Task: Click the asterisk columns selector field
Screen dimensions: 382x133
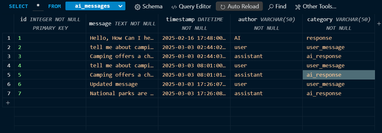Action: tap(38, 6)
